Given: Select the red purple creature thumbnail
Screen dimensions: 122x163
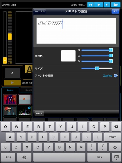Looking at the screenshot, I should [10, 100].
